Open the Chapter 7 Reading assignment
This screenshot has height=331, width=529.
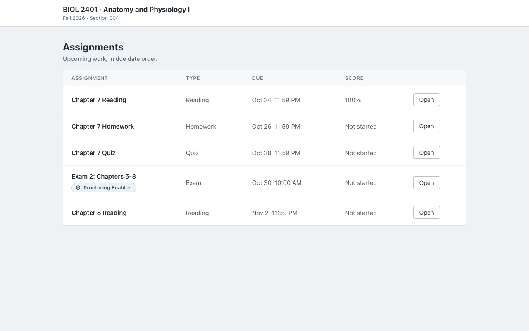pos(427,100)
